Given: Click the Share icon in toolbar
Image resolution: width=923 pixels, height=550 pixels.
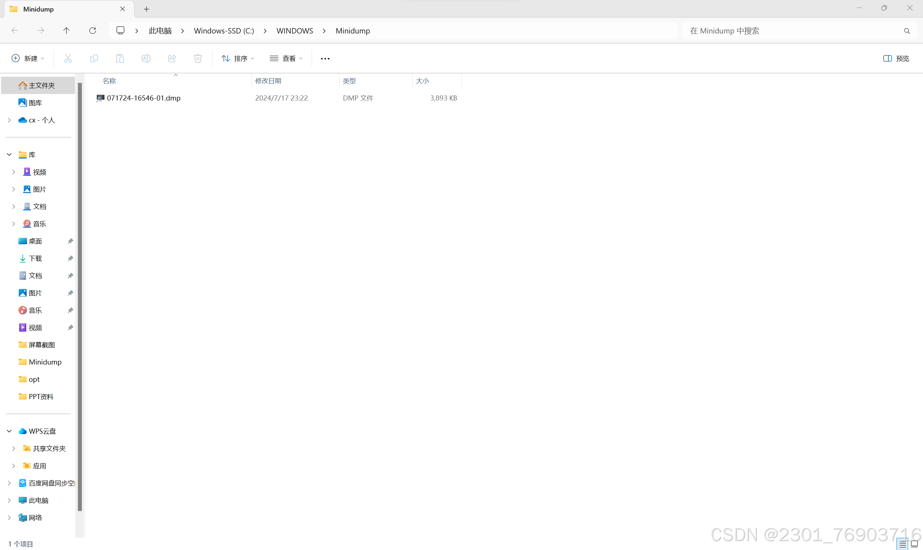Looking at the screenshot, I should pos(172,58).
